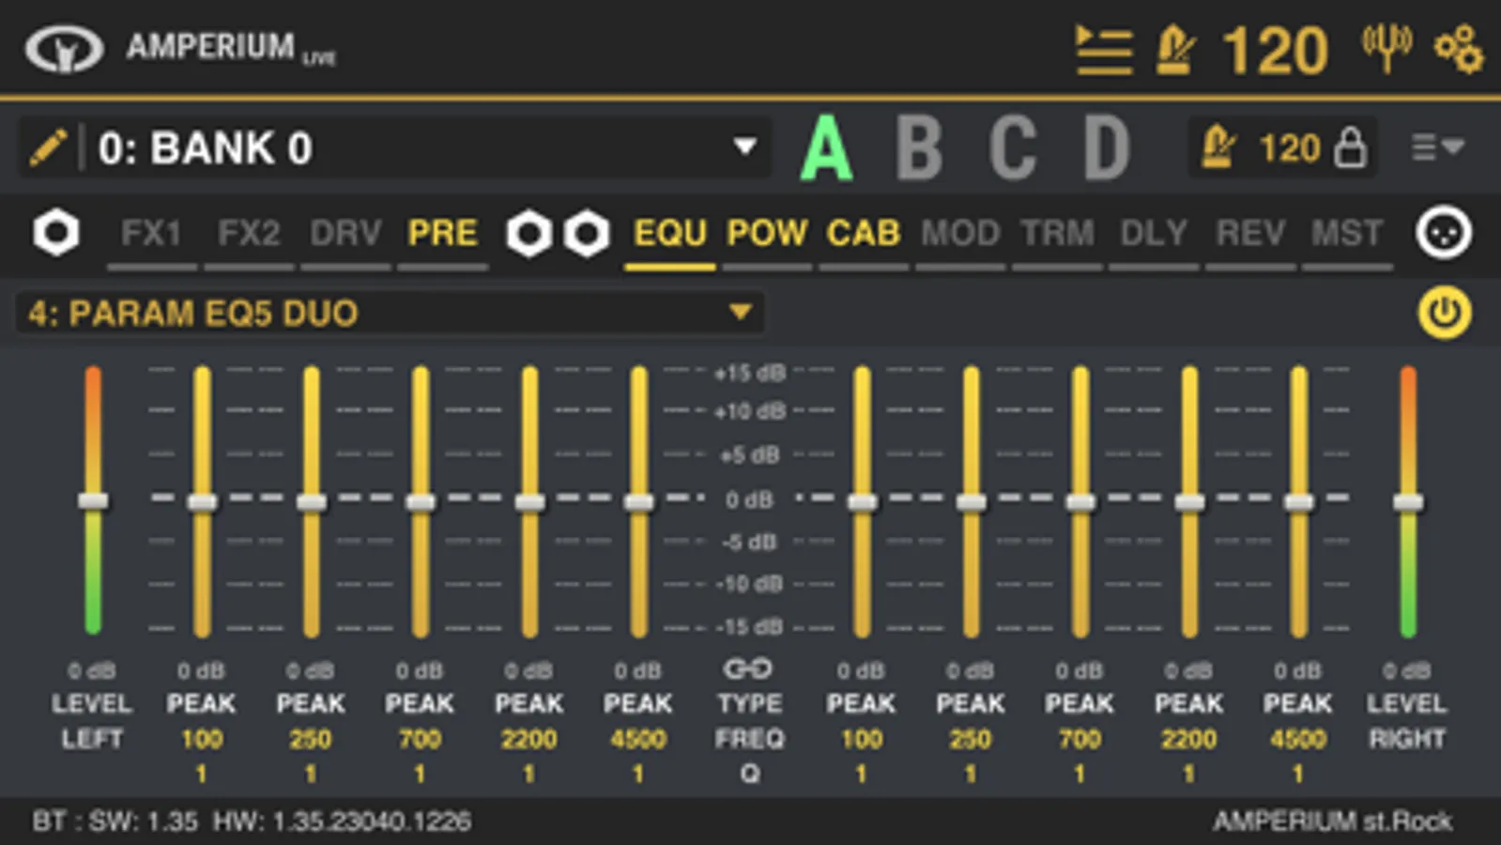This screenshot has width=1501, height=845.
Task: Select preset A
Action: coord(826,147)
